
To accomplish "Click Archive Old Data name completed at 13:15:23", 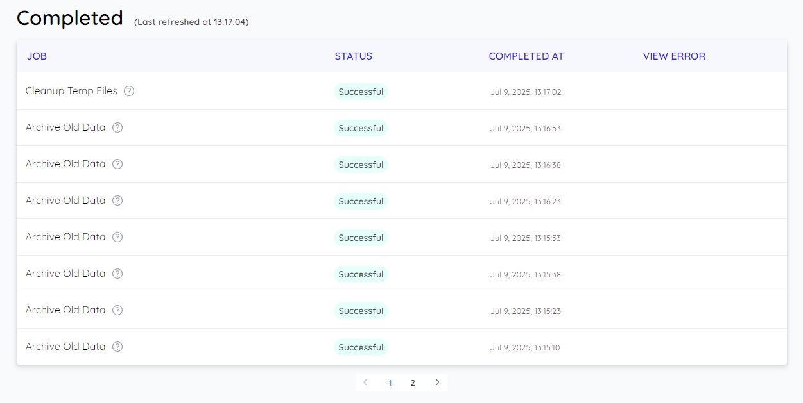I will pyautogui.click(x=65, y=310).
